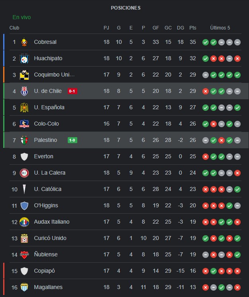Select the O'Higgins team row name
The height and width of the screenshot is (297, 249).
click(46, 206)
